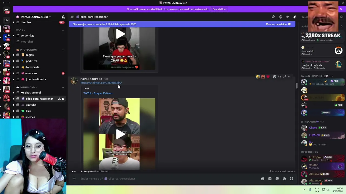
Task: Collapse the INFORMACIÓN category
Action: (x=28, y=50)
